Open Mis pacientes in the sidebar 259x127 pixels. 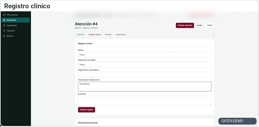click(15, 15)
